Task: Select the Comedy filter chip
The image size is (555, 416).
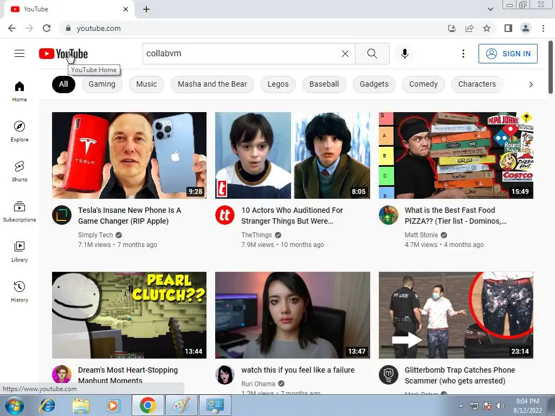Action: tap(423, 84)
